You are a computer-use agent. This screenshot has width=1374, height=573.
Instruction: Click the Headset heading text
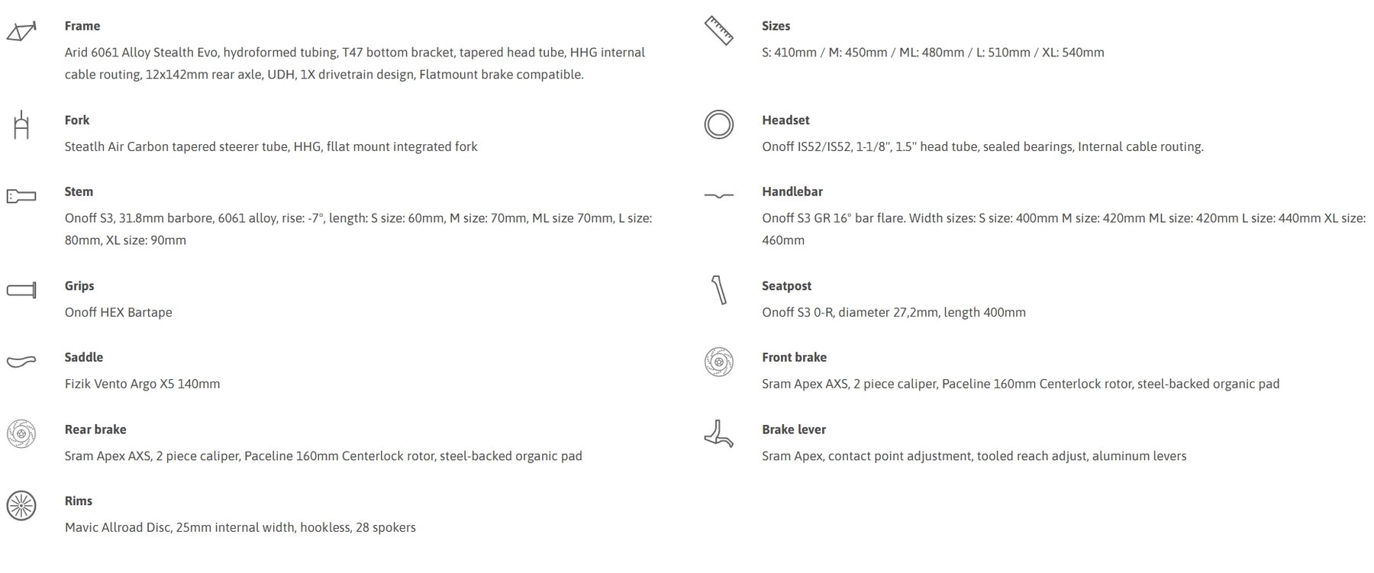(785, 121)
